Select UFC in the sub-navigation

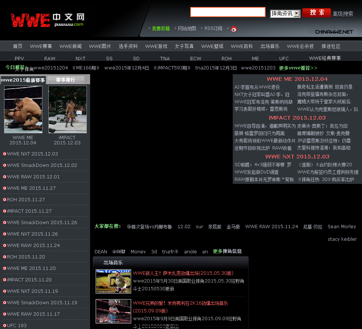(284, 59)
